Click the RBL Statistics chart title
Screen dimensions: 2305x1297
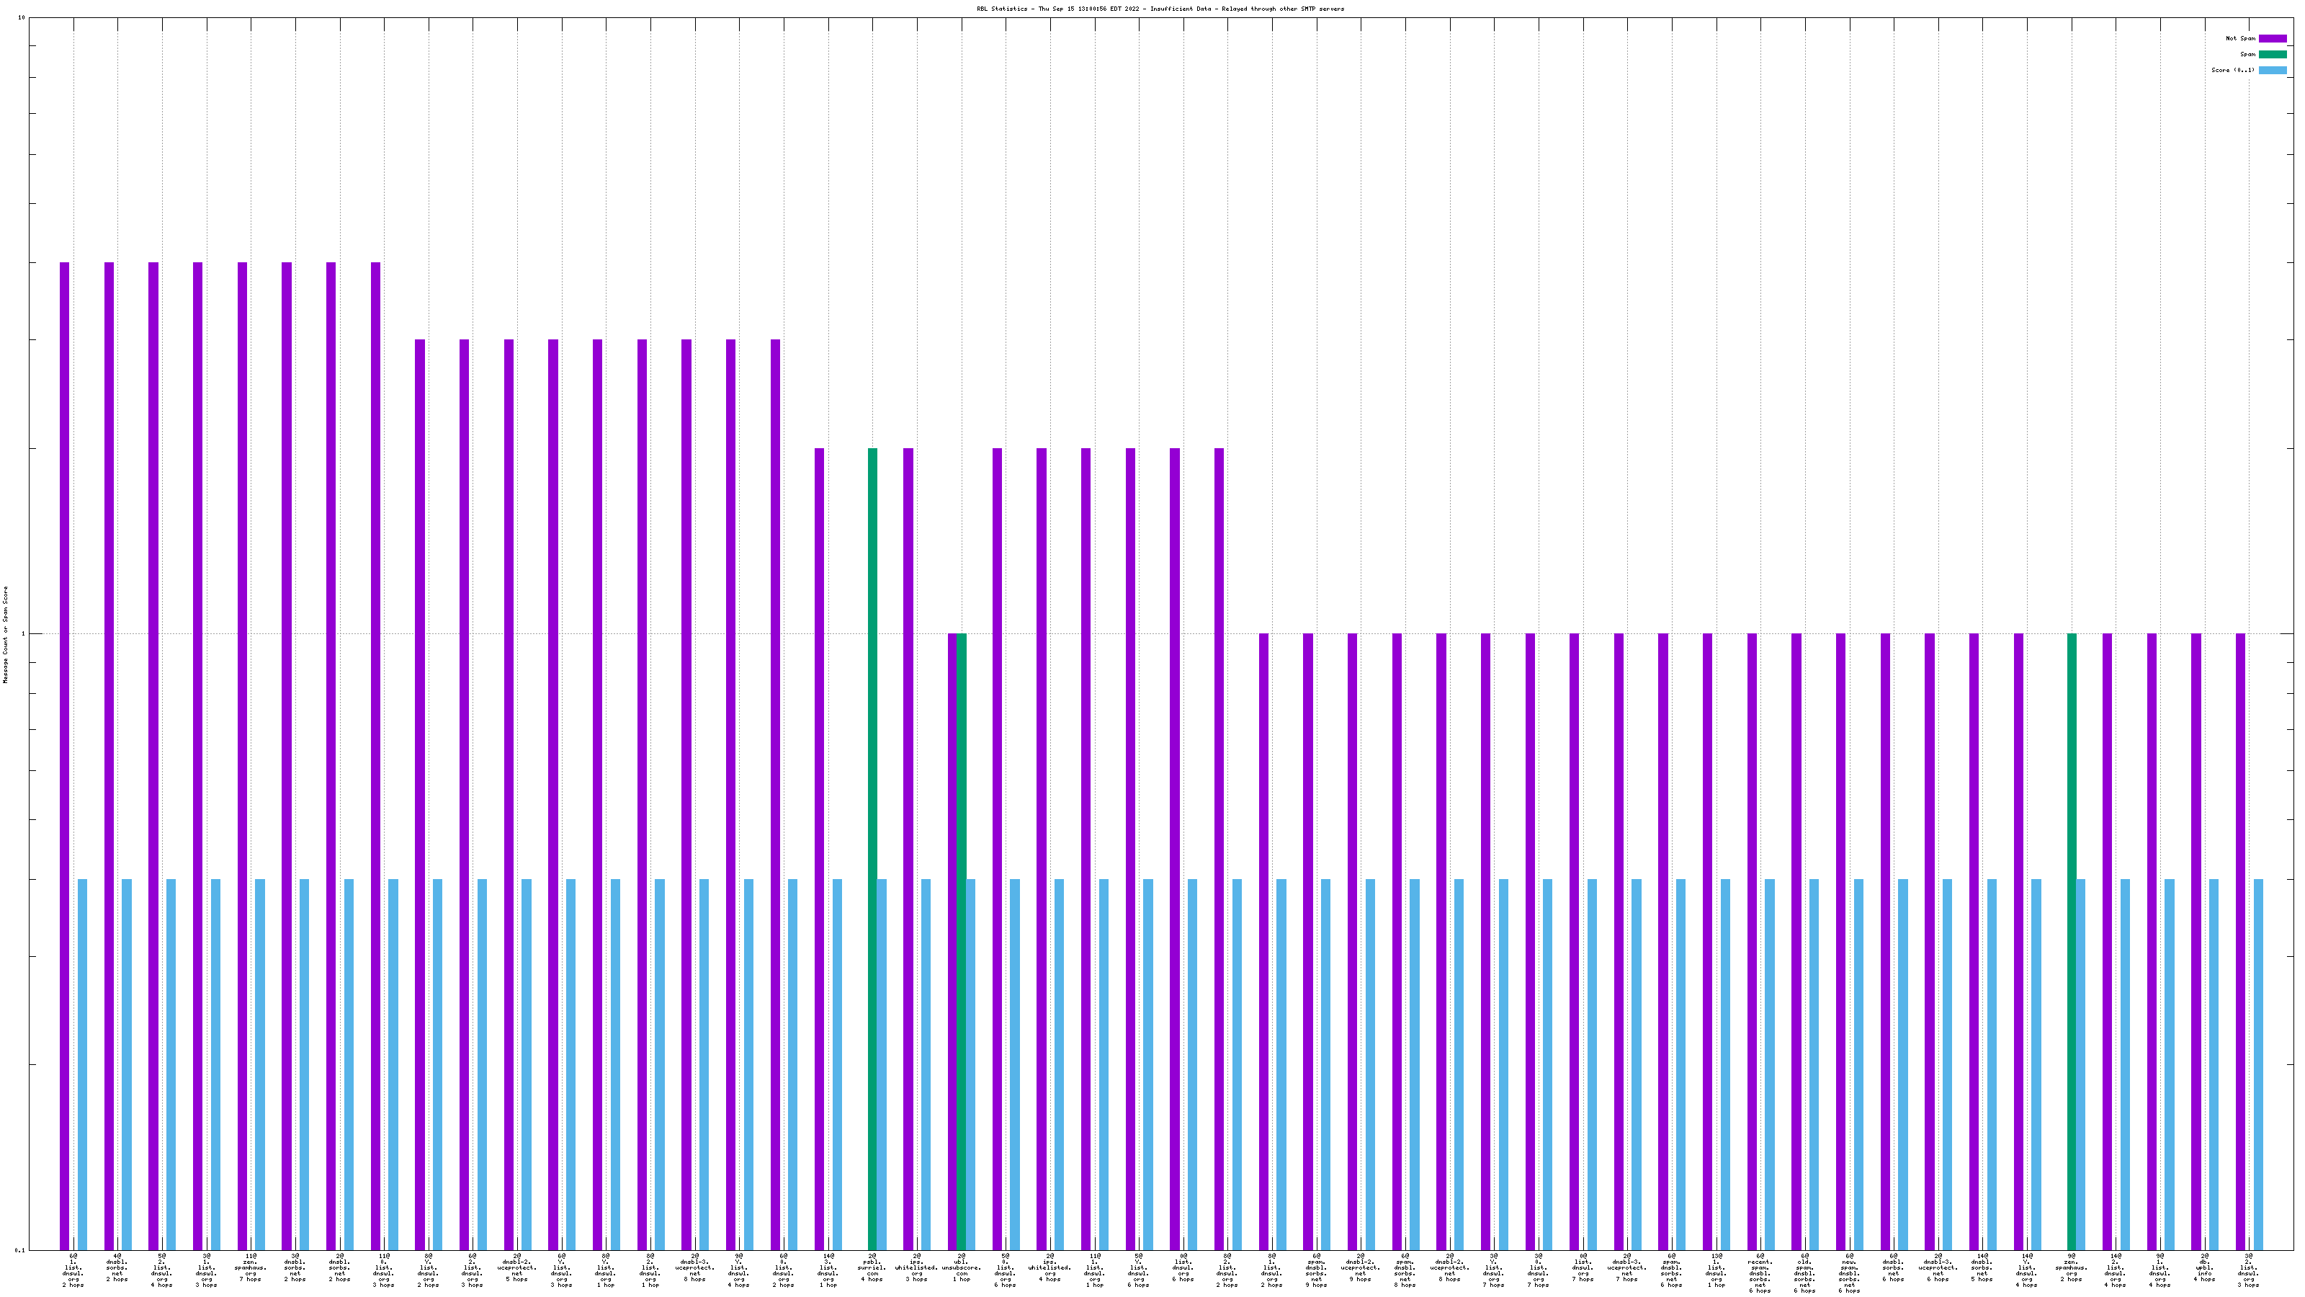pos(1160,9)
